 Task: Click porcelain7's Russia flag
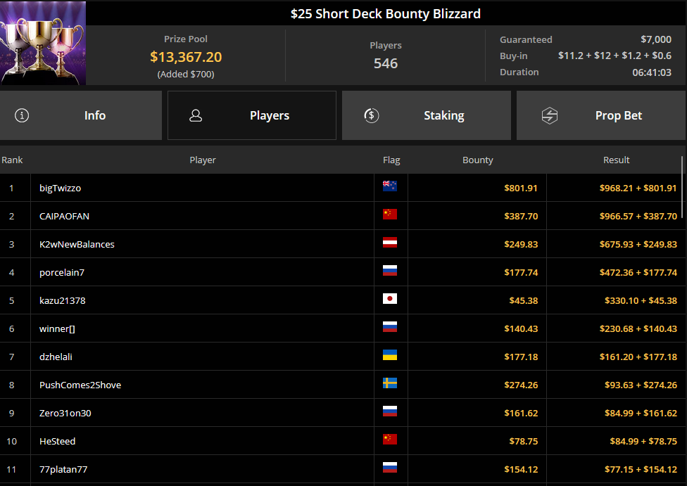[389, 270]
